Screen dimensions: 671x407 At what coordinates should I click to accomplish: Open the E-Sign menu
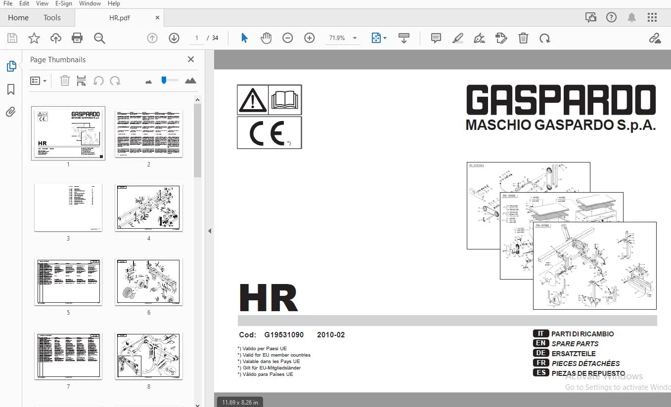pyautogui.click(x=64, y=3)
